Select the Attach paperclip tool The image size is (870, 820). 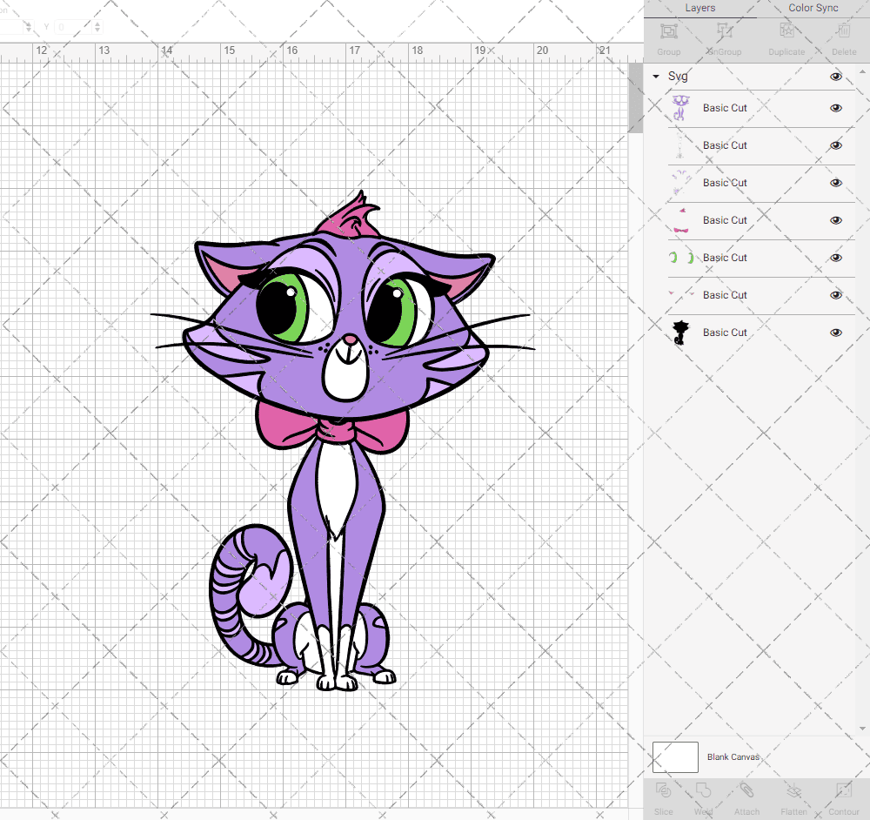tap(746, 790)
